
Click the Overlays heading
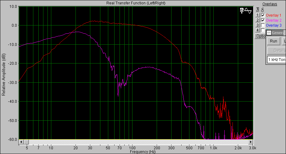coord(270,4)
